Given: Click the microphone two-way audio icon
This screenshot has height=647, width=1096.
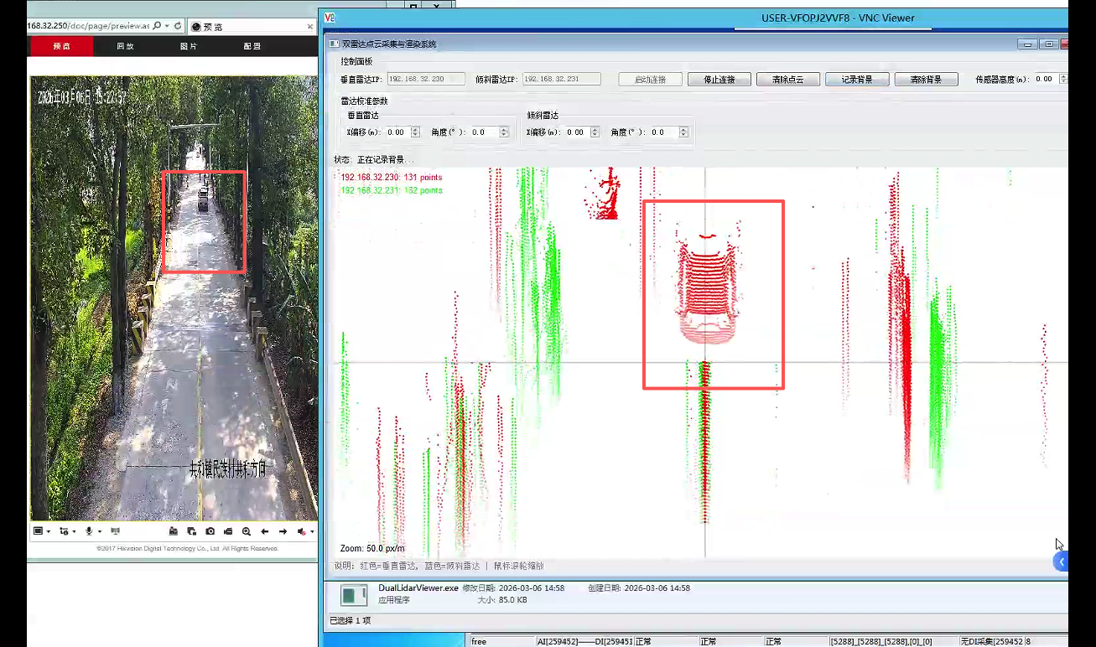Looking at the screenshot, I should click(x=89, y=531).
